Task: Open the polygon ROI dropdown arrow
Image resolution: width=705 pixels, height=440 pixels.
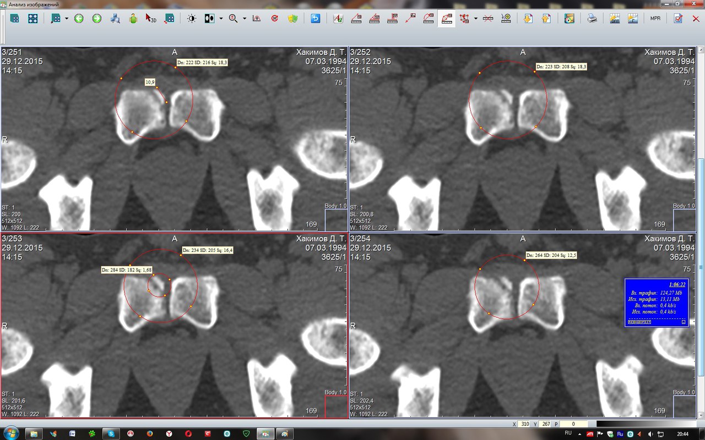Action: click(x=475, y=18)
